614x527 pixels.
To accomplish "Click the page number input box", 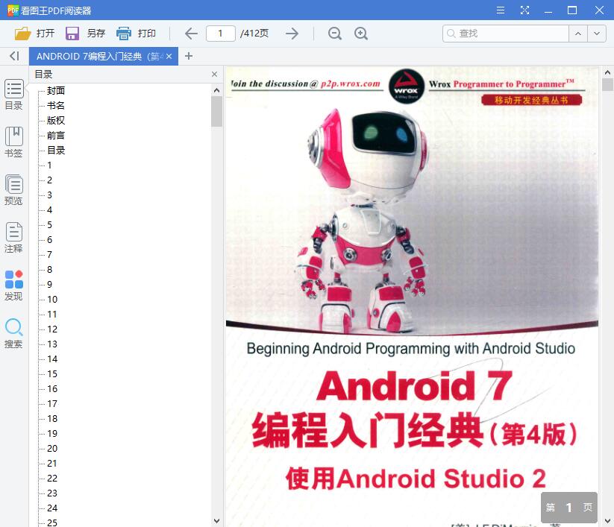I will coord(221,34).
